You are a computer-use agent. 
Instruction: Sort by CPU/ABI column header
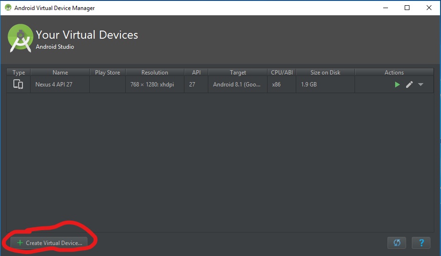pyautogui.click(x=282, y=73)
